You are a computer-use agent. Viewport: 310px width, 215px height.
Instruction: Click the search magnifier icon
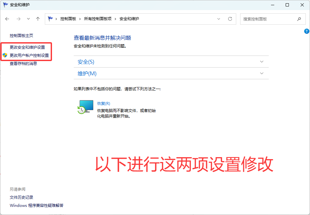[299, 19]
